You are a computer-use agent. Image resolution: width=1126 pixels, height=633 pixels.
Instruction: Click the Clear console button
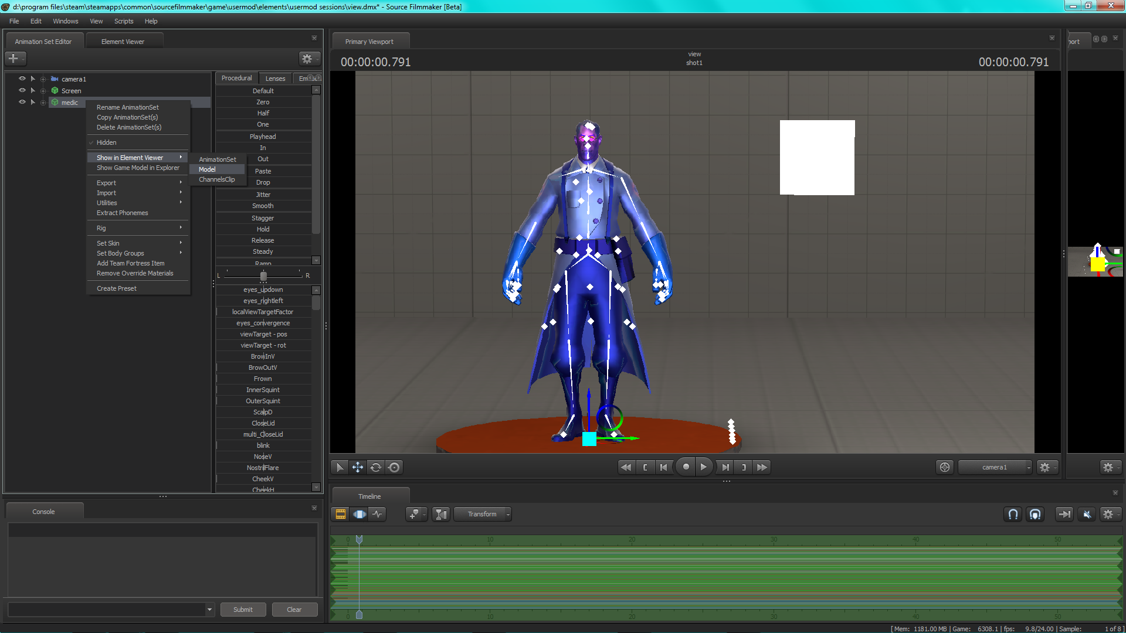tap(294, 610)
